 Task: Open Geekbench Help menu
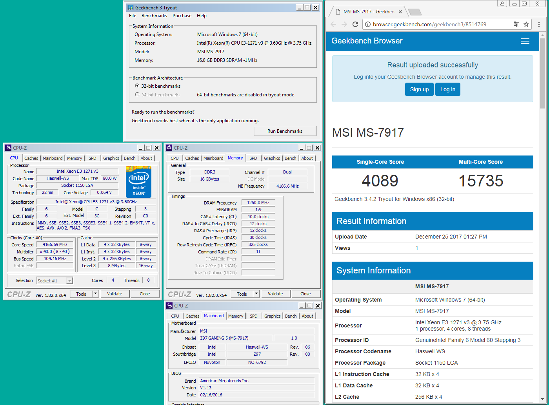coord(202,16)
